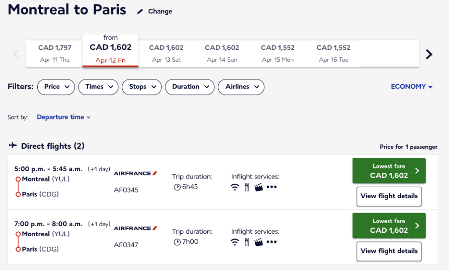Select the Lowest fare button for flight AF0347
This screenshot has width=449, height=270.
[x=388, y=225]
